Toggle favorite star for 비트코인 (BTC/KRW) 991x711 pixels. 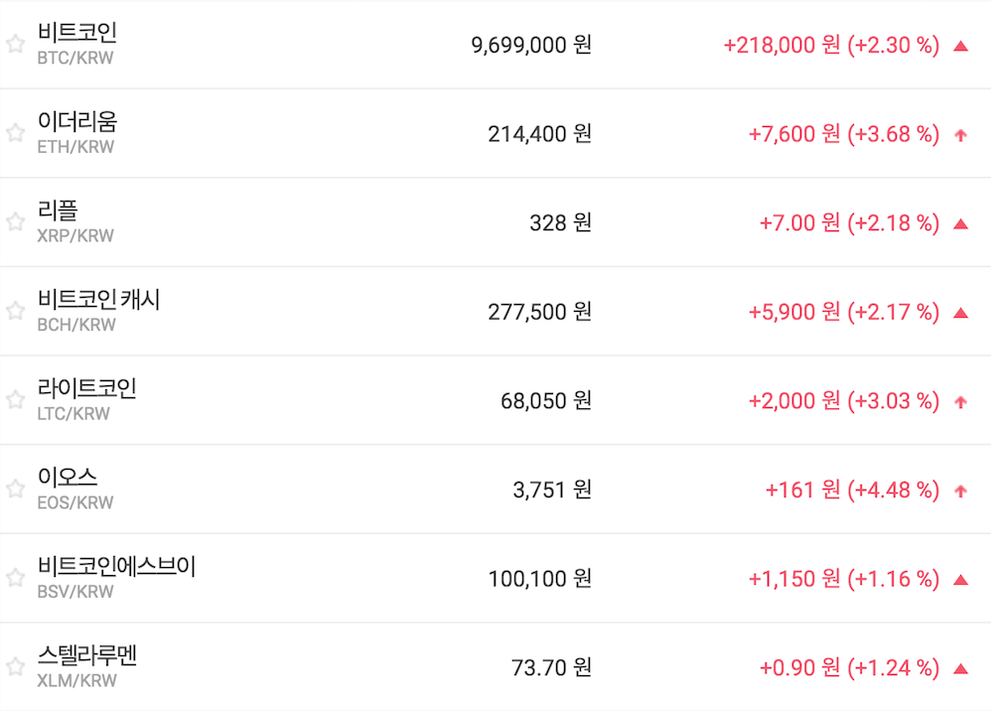coord(15,44)
